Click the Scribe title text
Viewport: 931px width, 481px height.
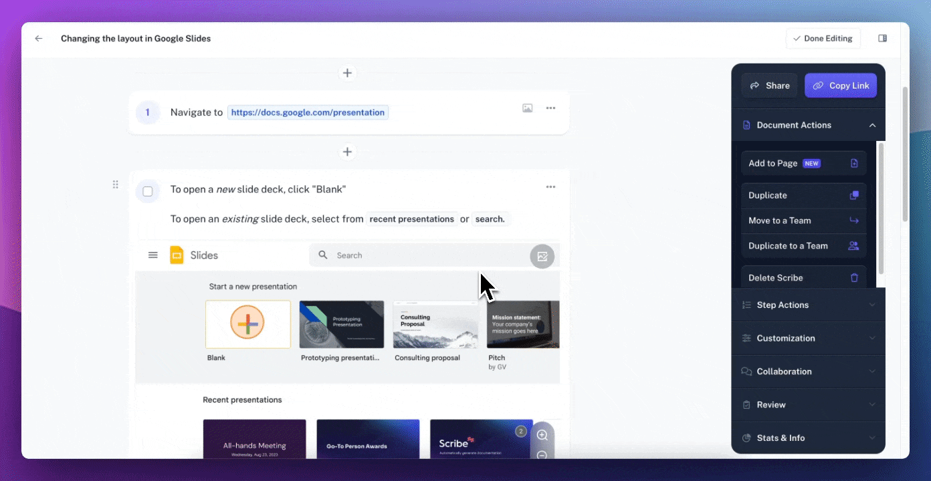(x=136, y=39)
